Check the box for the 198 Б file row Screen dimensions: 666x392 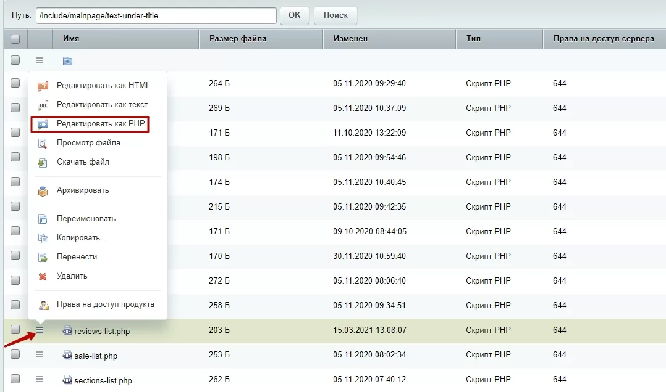(x=15, y=157)
